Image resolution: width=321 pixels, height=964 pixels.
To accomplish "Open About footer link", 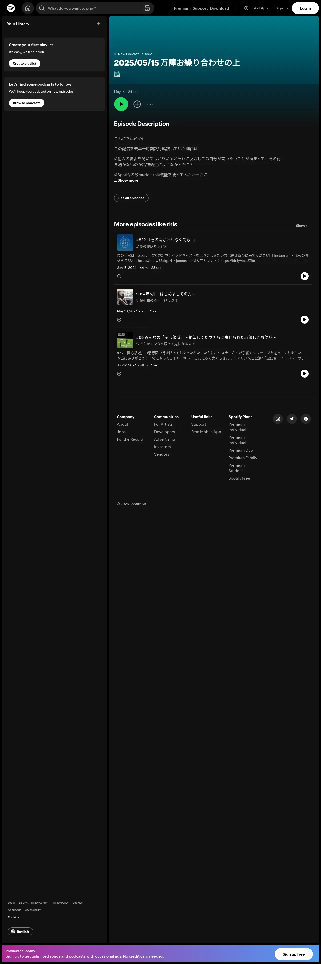I will [122, 424].
